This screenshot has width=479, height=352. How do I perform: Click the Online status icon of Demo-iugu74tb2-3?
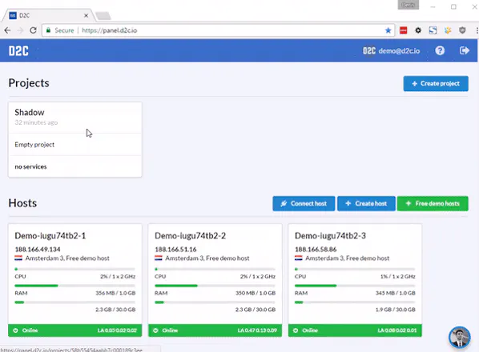click(296, 330)
